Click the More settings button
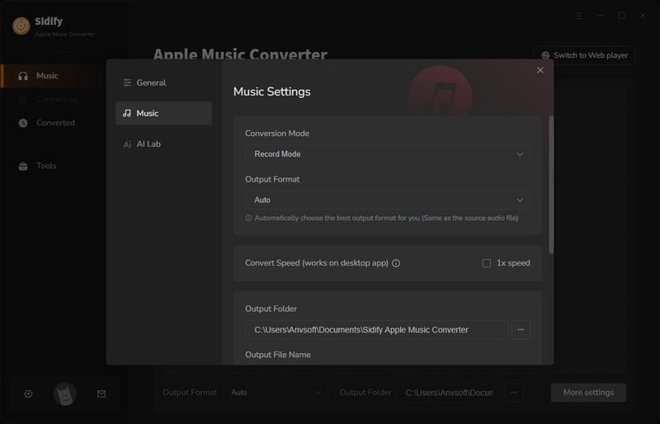660x424 pixels. [588, 393]
